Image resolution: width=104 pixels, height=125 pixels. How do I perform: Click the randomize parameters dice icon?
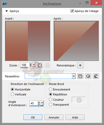(88, 76)
